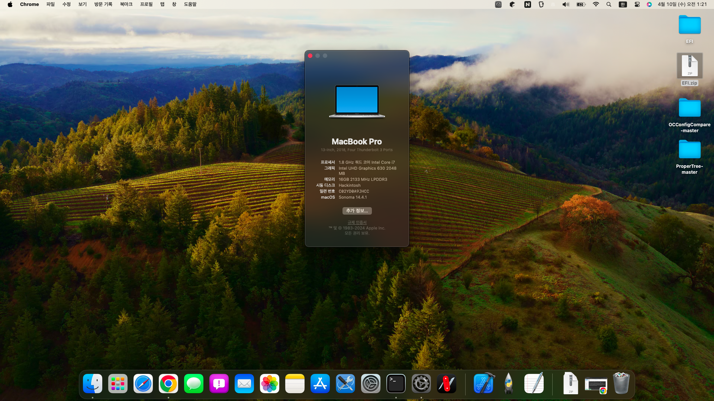This screenshot has height=401, width=714.
Task: Open the ZIP archive in the Dock
Action: tap(571, 384)
